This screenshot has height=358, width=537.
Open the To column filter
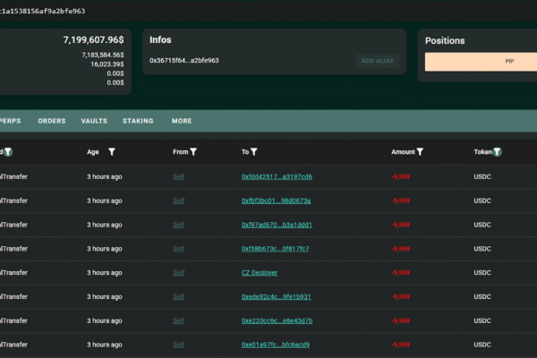(x=254, y=152)
